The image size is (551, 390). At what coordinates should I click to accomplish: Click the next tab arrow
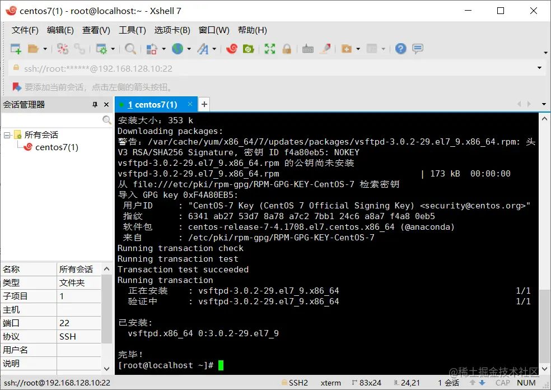[x=529, y=104]
